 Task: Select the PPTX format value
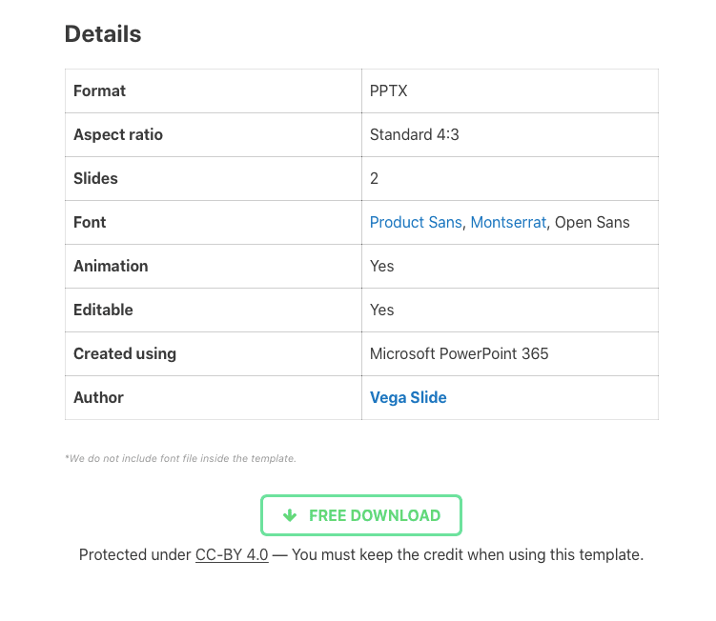(x=389, y=90)
